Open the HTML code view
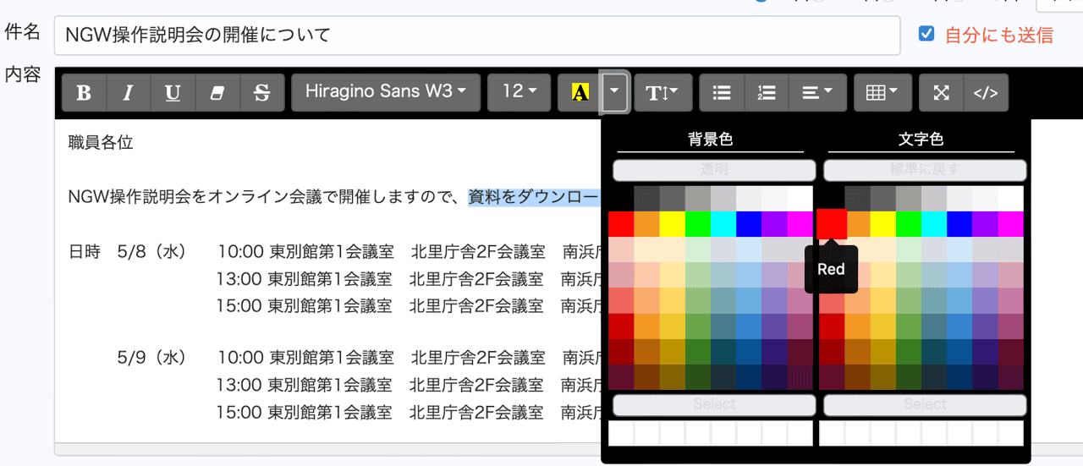This screenshot has height=466, width=1083. 986,93
